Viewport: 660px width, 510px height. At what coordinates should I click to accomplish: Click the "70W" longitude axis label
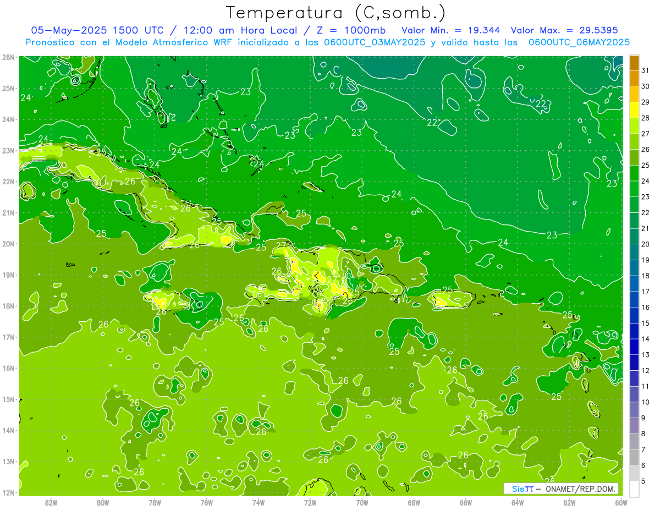362,502
